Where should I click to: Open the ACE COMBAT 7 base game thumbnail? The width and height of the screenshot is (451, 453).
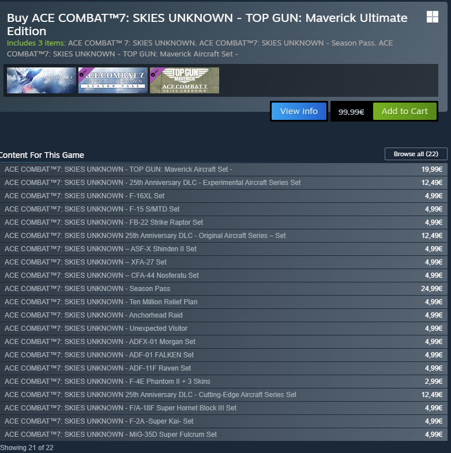coord(42,80)
